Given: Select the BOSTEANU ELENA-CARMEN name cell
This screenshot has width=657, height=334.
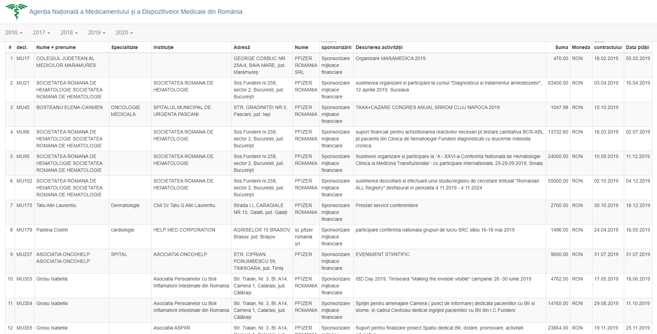Looking at the screenshot, I should 69,107.
